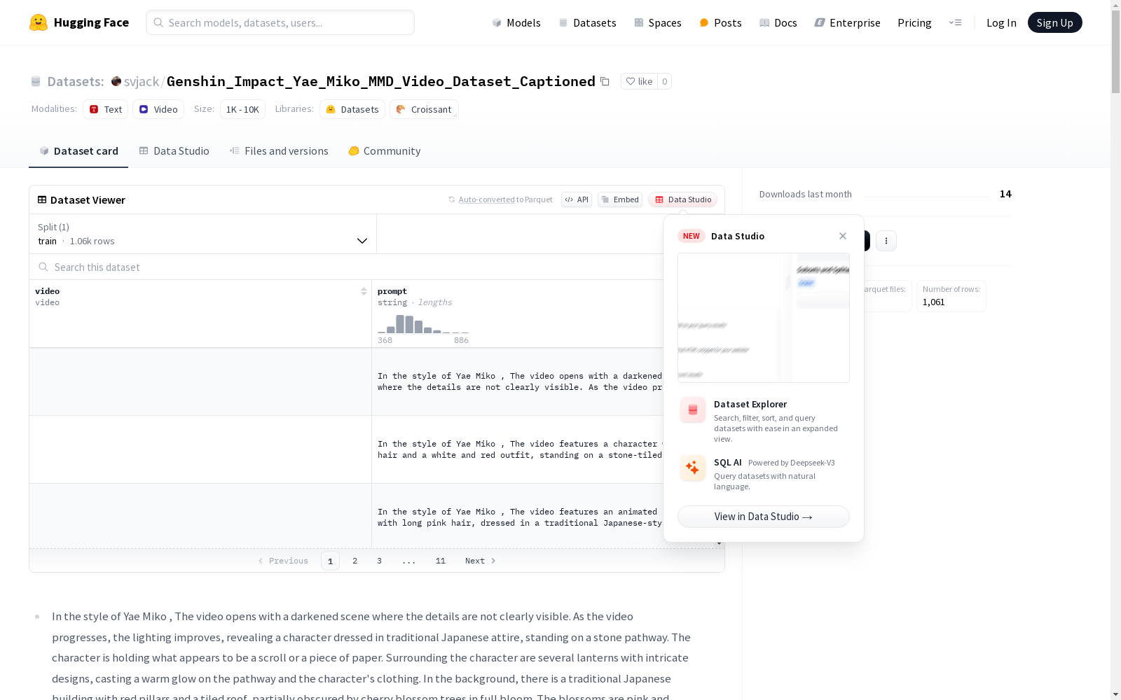Click the Data Studio preview thumbnail
Image resolution: width=1121 pixels, height=700 pixels.
tap(764, 318)
